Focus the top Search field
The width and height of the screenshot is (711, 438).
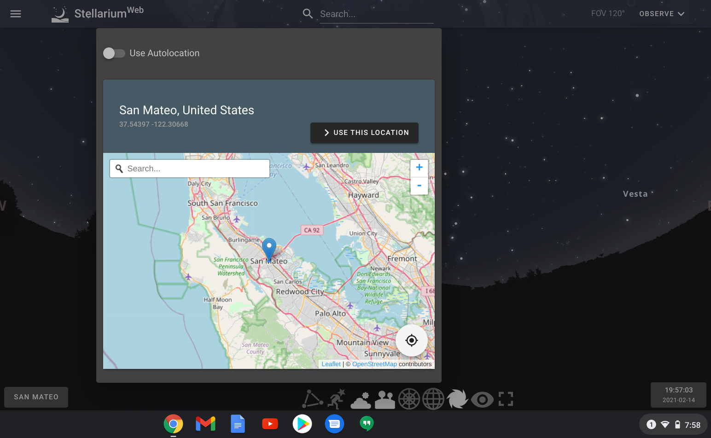(x=377, y=14)
